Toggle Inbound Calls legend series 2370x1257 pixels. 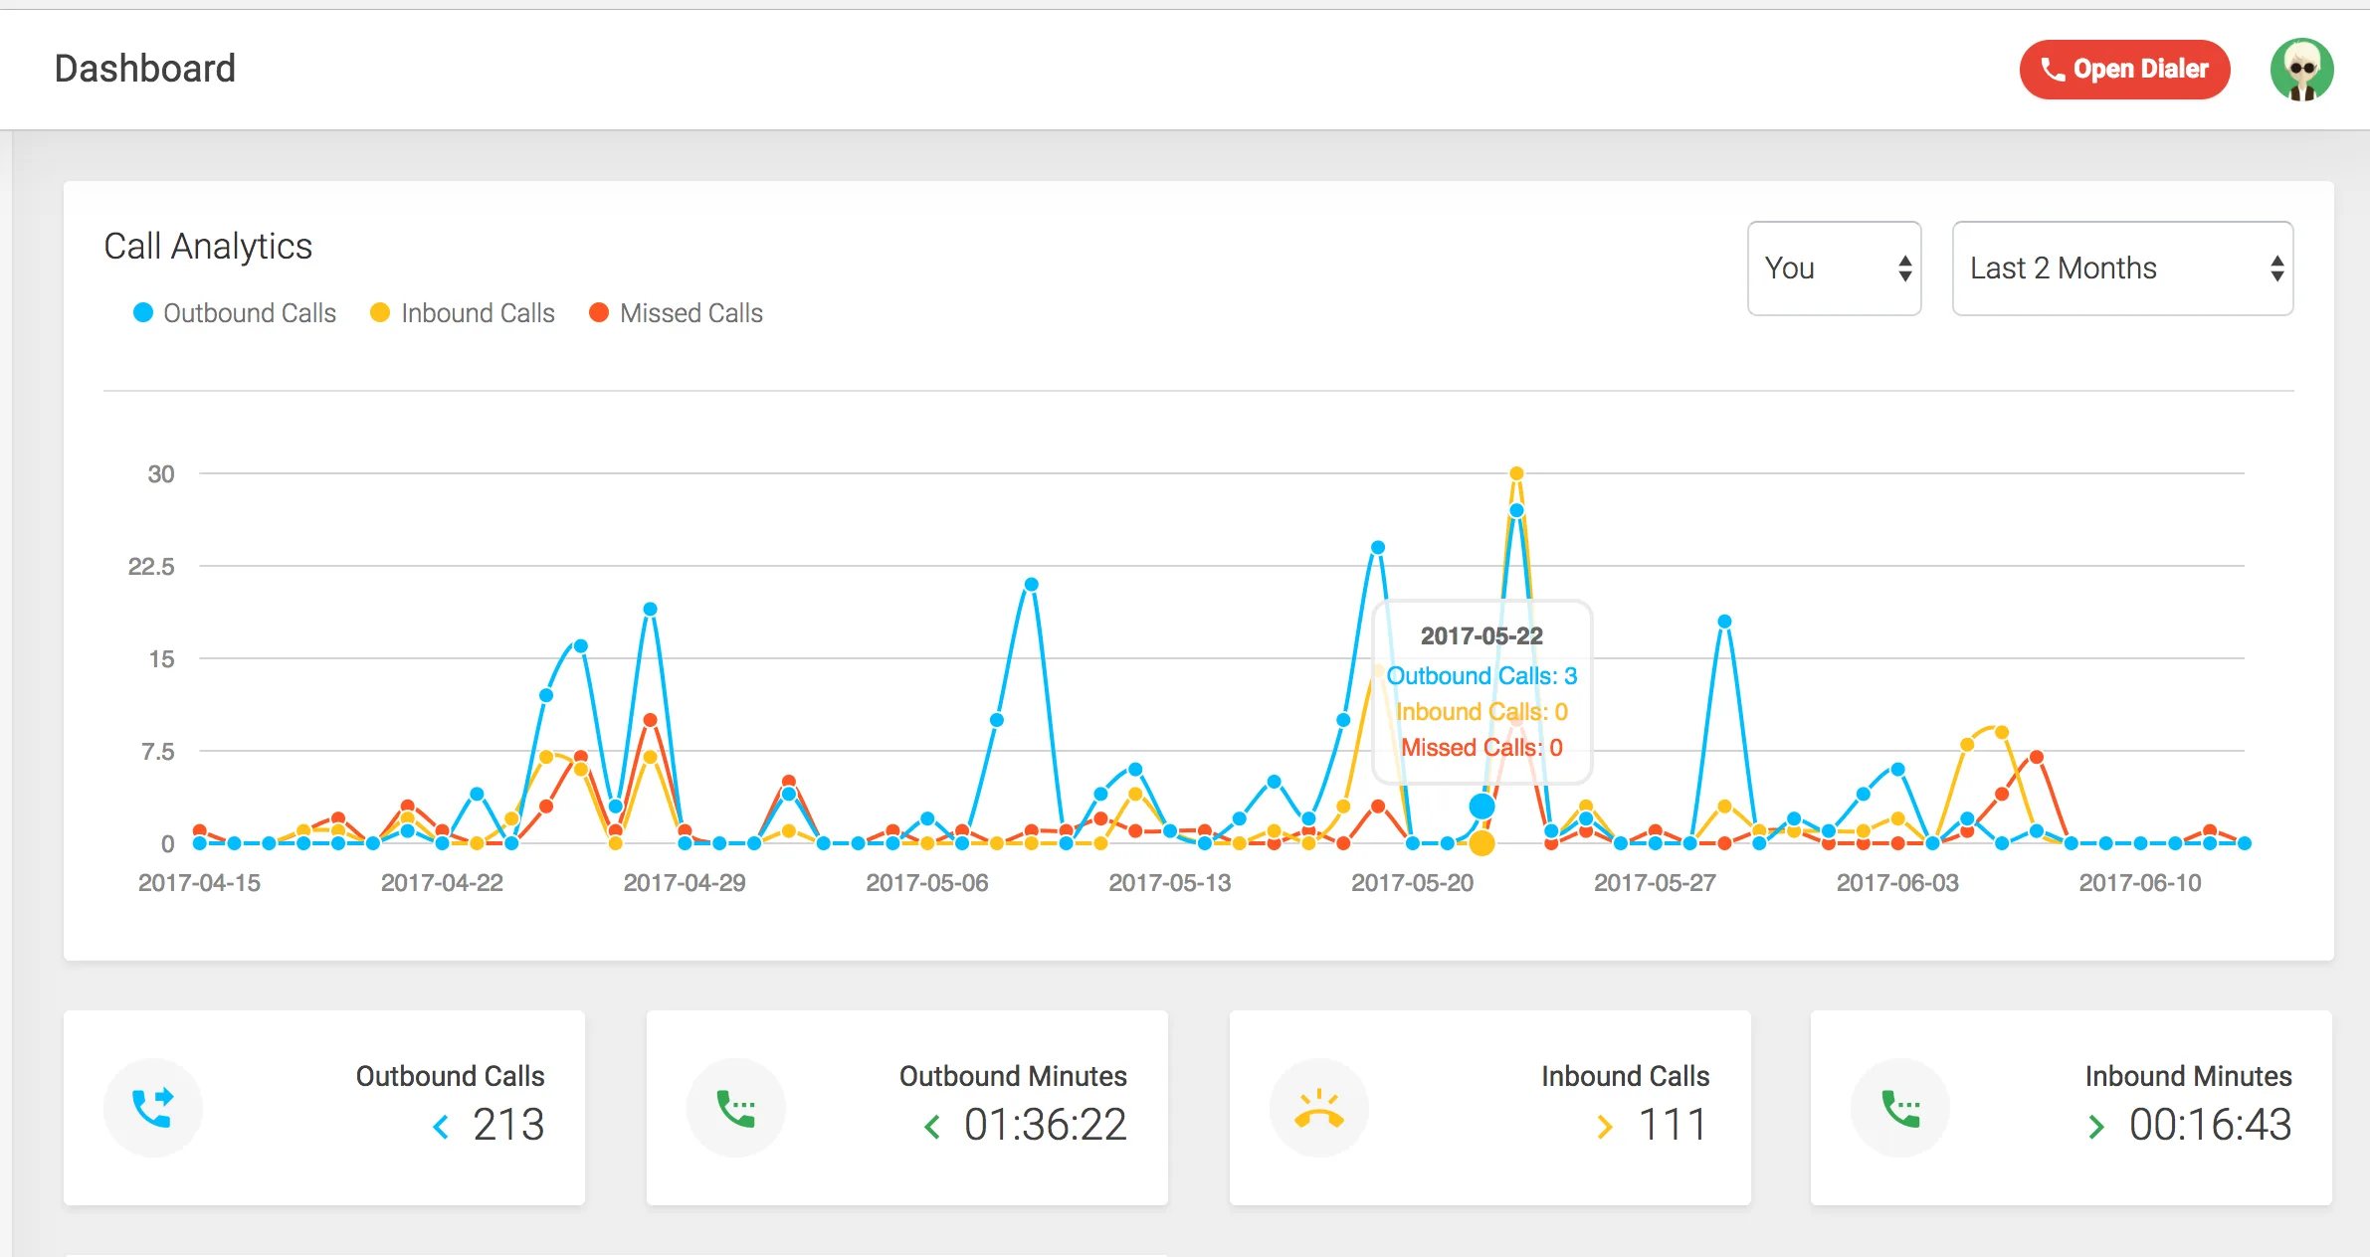[x=463, y=313]
